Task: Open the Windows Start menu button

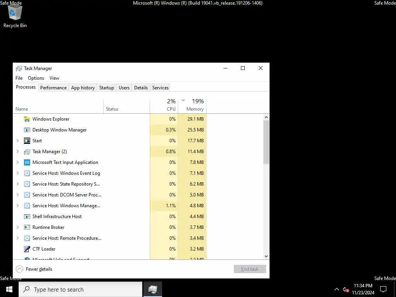Action: click(x=9, y=289)
